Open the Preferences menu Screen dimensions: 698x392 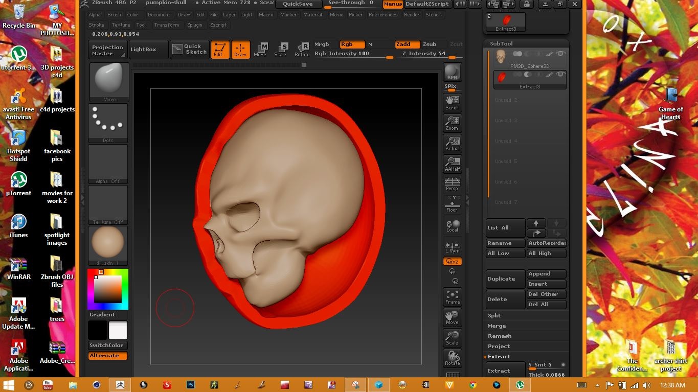tap(383, 15)
